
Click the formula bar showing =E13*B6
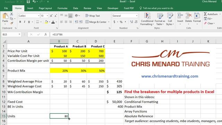click(x=136, y=34)
